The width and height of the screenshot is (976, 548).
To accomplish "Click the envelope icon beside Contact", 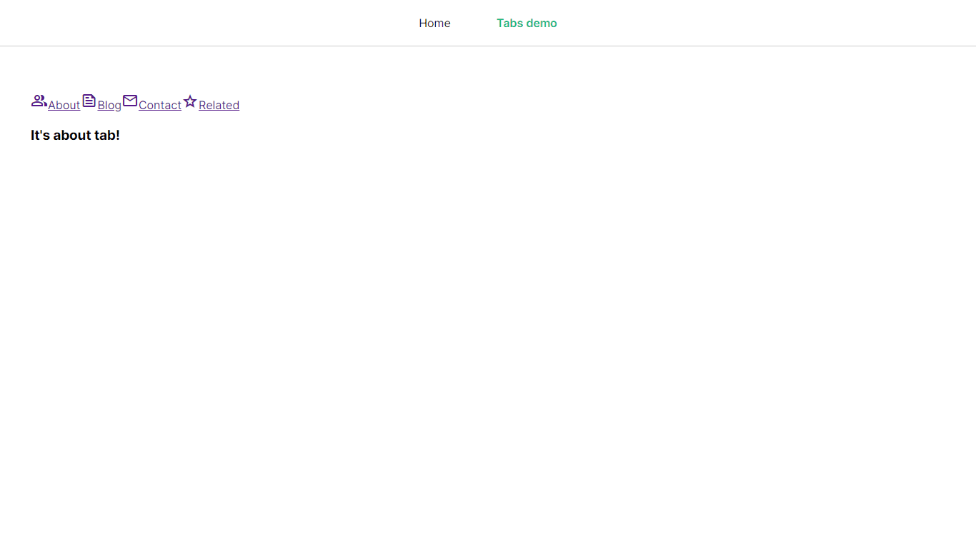I will (130, 101).
